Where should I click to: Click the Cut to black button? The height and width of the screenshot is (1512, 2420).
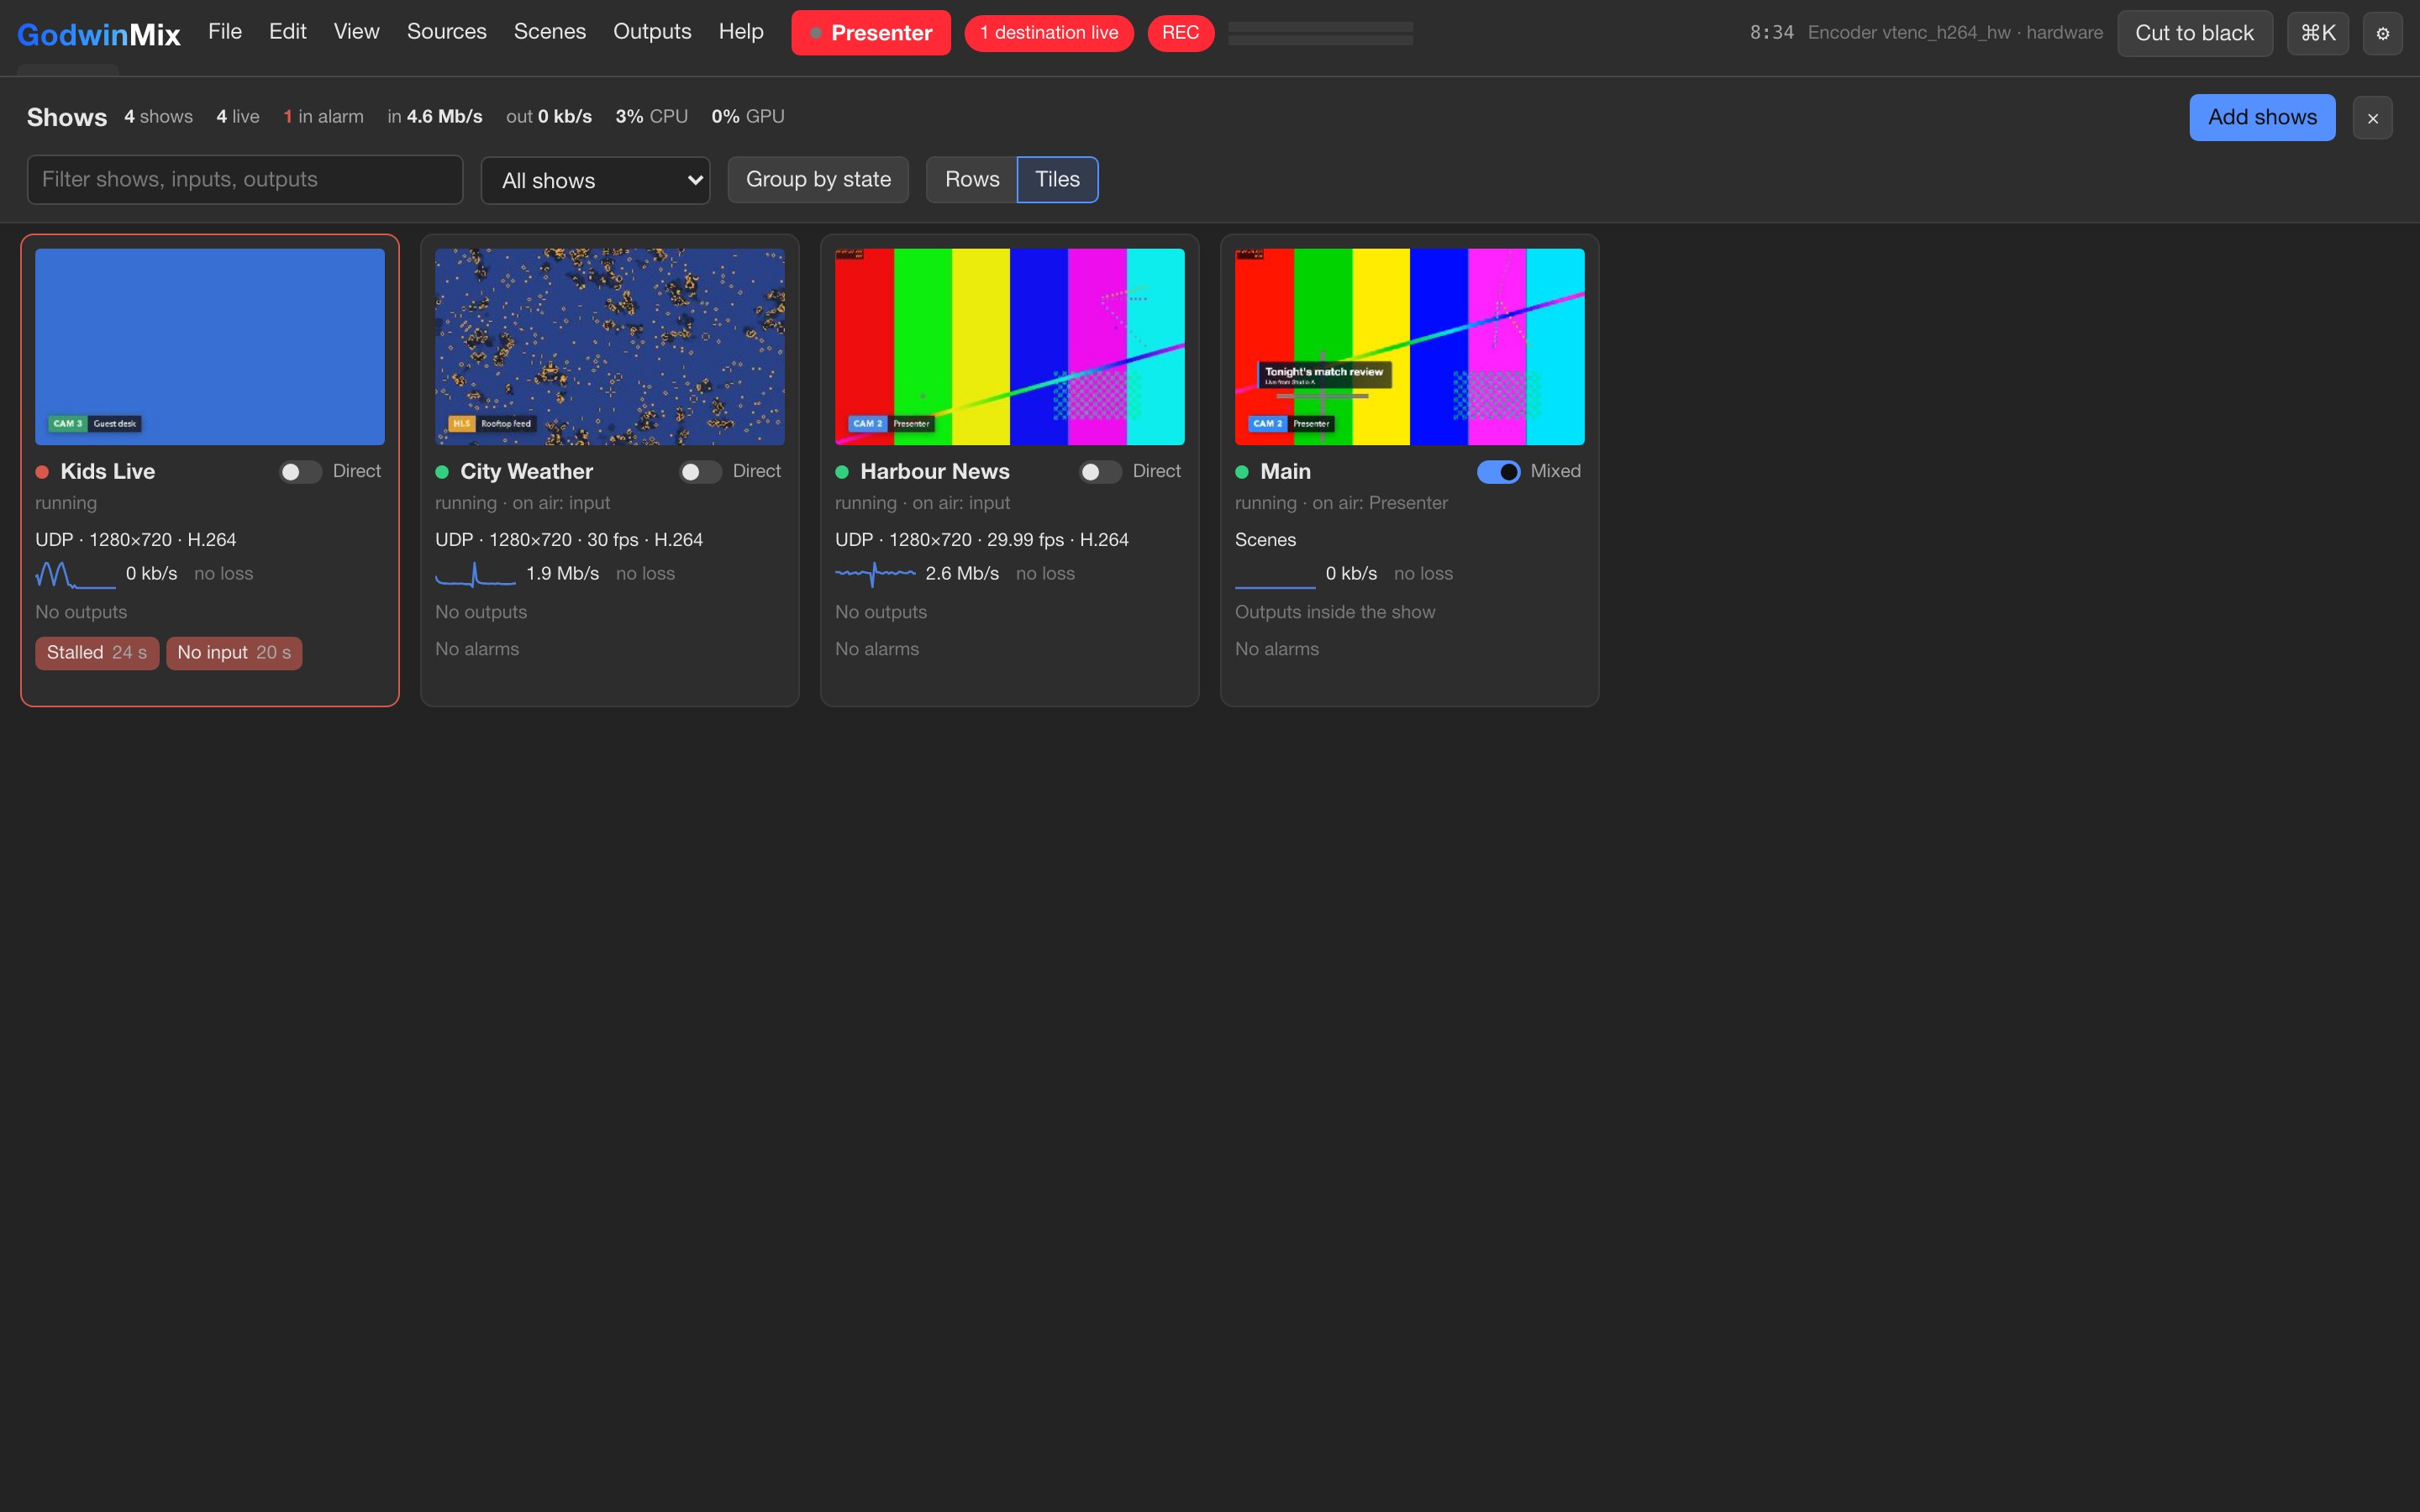point(2194,33)
